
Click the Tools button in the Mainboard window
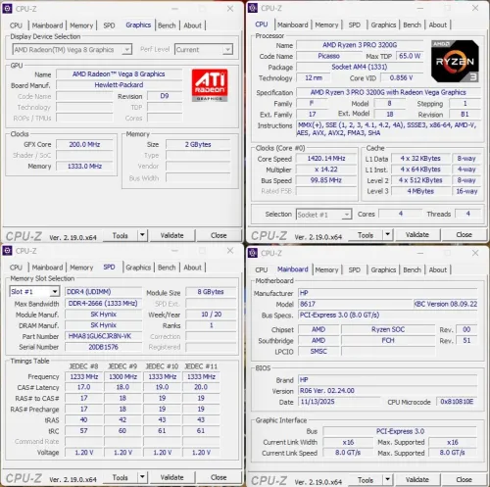coord(366,479)
